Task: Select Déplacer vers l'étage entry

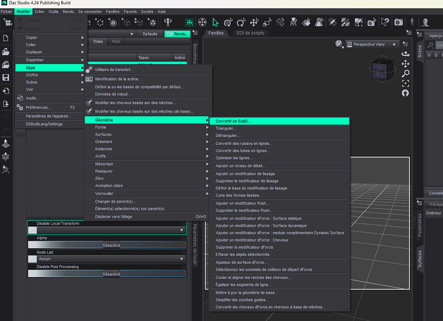Action: coord(148,217)
